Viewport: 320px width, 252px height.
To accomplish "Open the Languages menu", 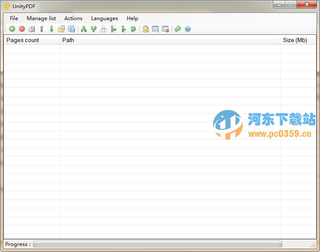I will click(104, 18).
